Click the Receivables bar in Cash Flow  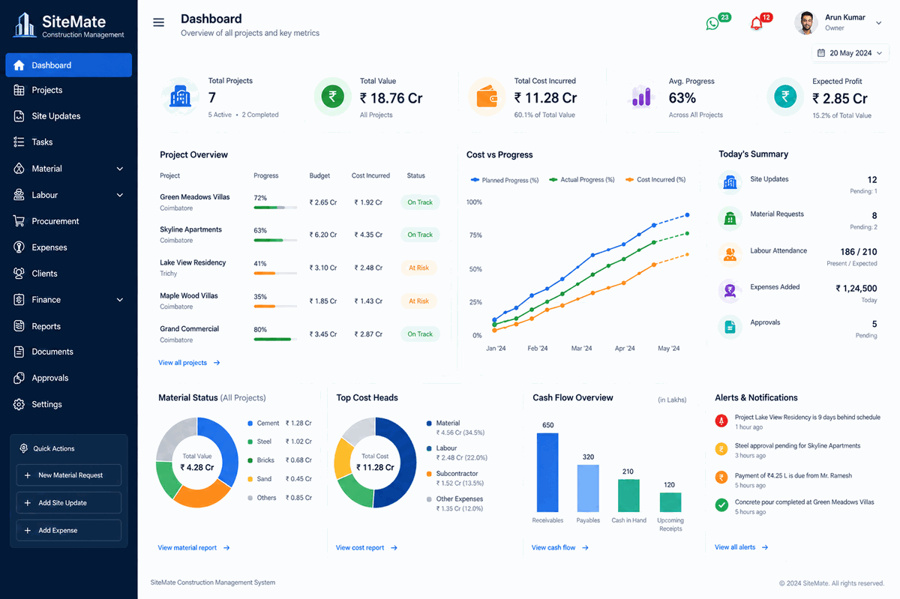click(x=547, y=472)
